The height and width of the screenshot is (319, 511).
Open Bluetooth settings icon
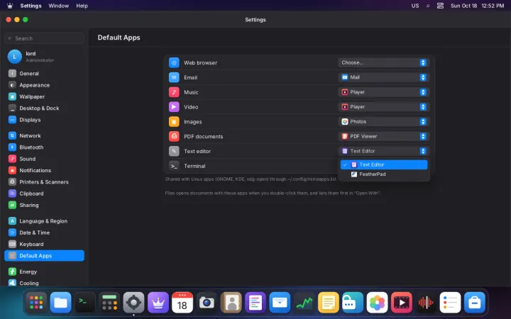(x=12, y=147)
